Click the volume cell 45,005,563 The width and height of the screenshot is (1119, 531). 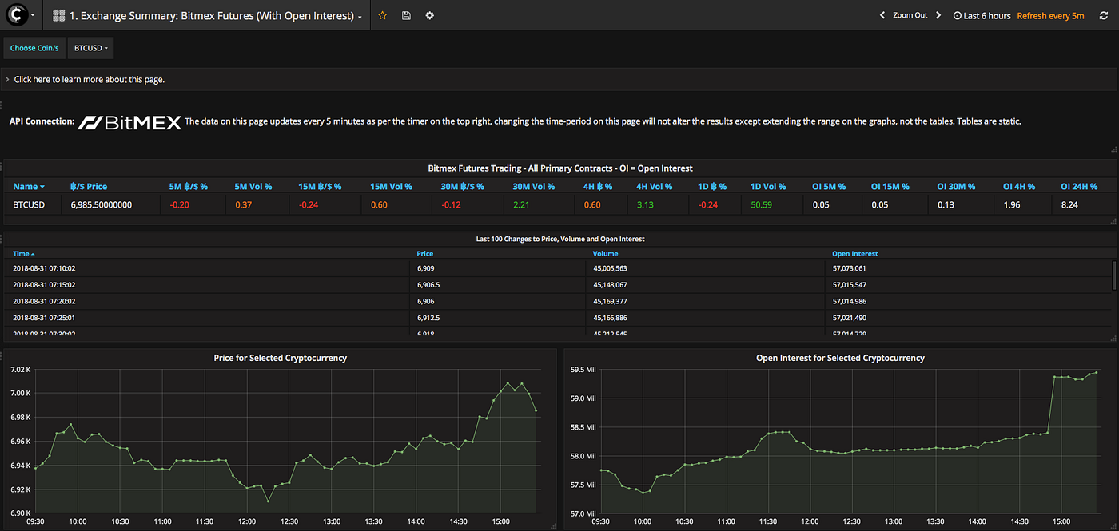[610, 268]
